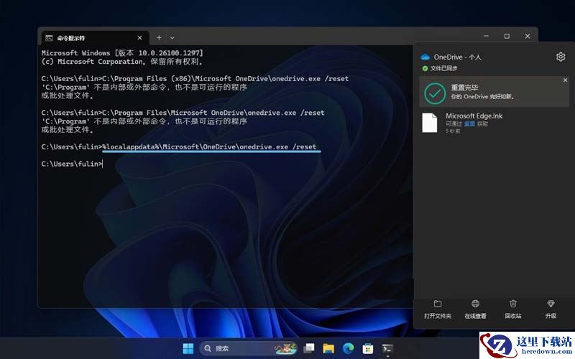The height and width of the screenshot is (359, 575).
Task: Add a new terminal tab
Action: pos(159,38)
